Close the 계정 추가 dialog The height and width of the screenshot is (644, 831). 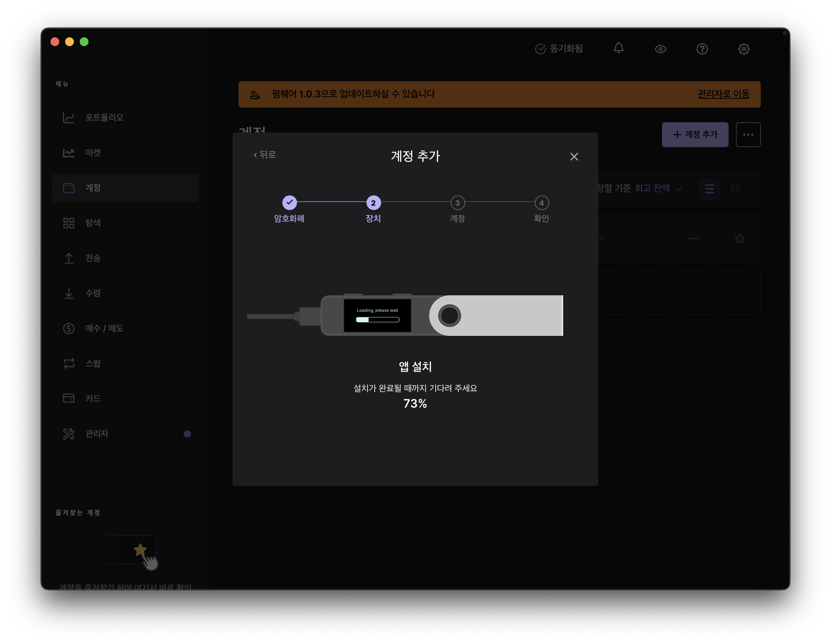coord(574,157)
